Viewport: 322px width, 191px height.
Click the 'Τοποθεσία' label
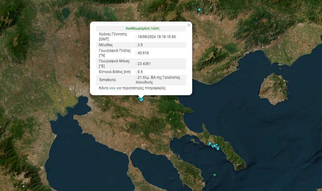[x=107, y=80]
